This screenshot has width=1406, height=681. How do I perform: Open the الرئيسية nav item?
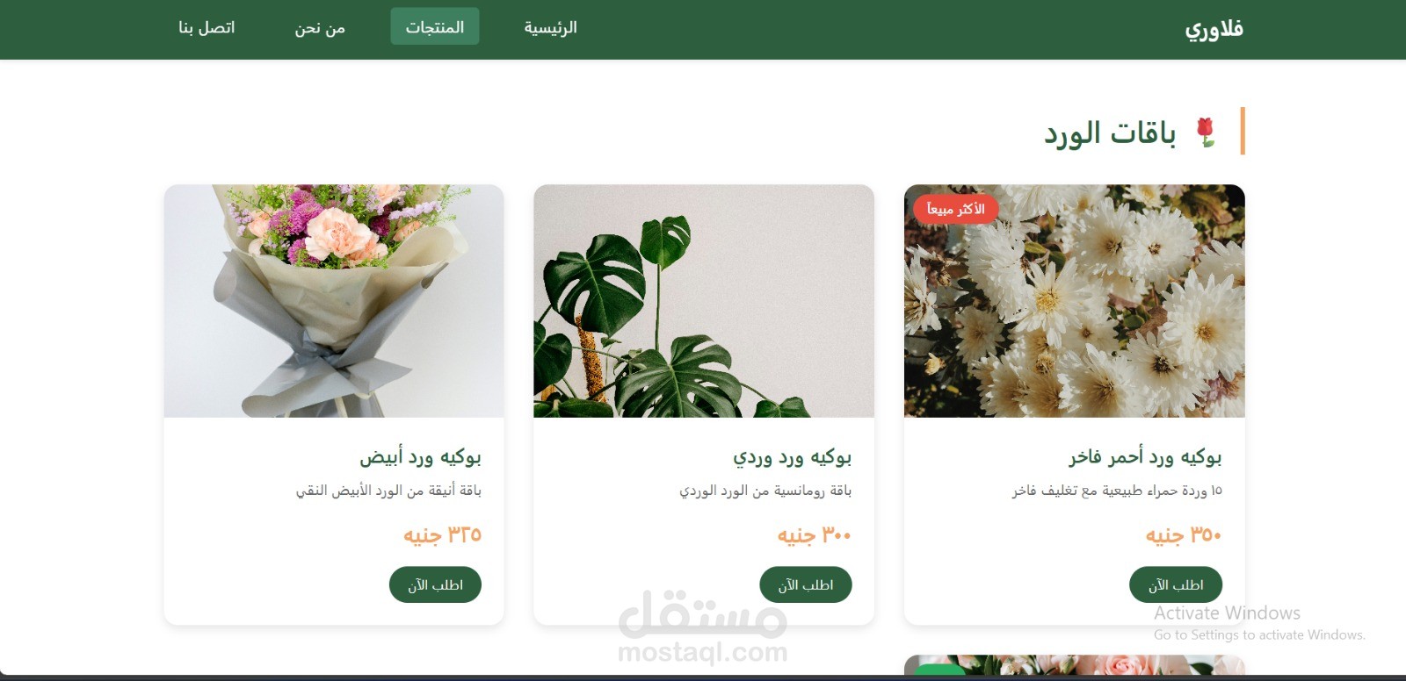[550, 27]
